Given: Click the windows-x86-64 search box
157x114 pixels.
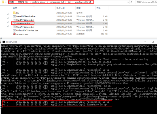Looking at the screenshot, I should click(146, 2).
